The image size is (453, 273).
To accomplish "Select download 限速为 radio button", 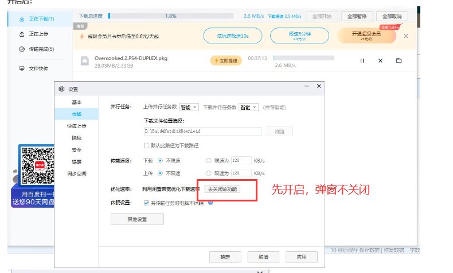I will [209, 160].
